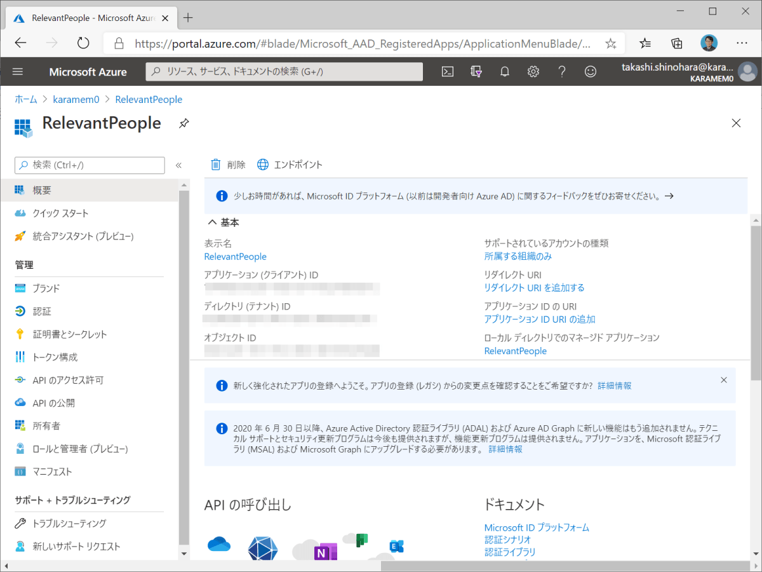Click the Exchange icon

397,546
